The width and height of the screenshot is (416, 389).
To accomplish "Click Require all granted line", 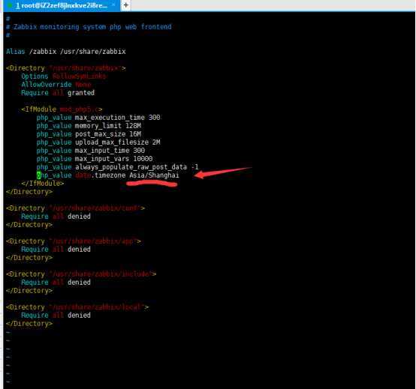I will [58, 93].
